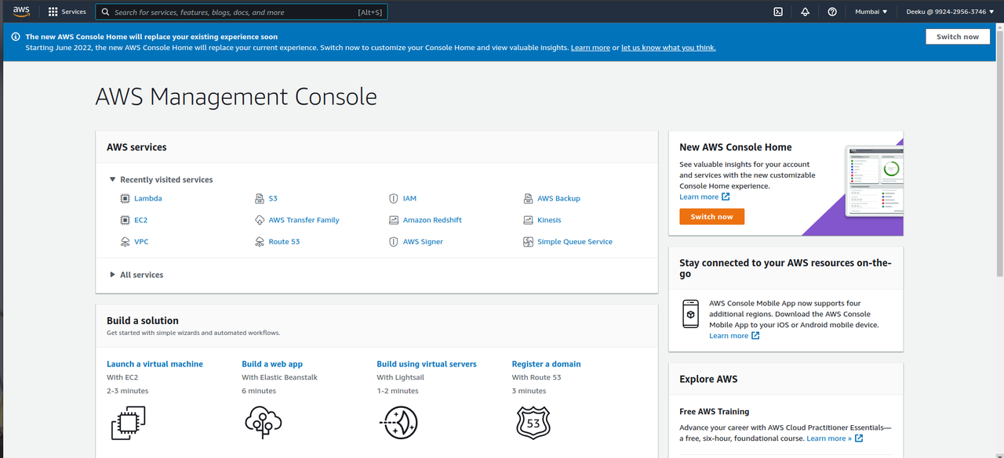Click the S3 service icon
Screen dimensions: 1004x458
(260, 198)
